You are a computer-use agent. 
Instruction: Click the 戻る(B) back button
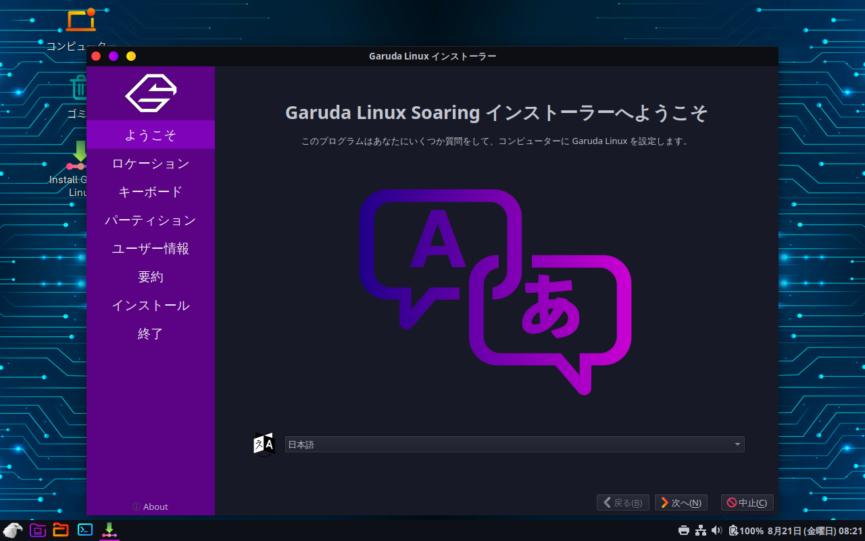(x=623, y=502)
